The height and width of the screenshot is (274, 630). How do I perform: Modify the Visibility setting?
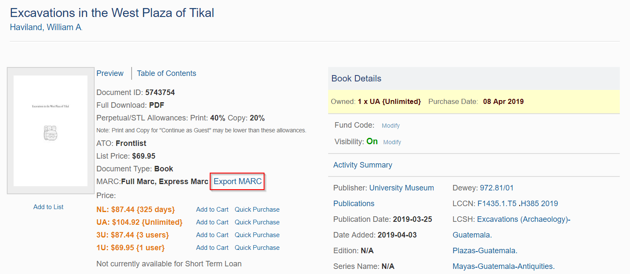(392, 142)
